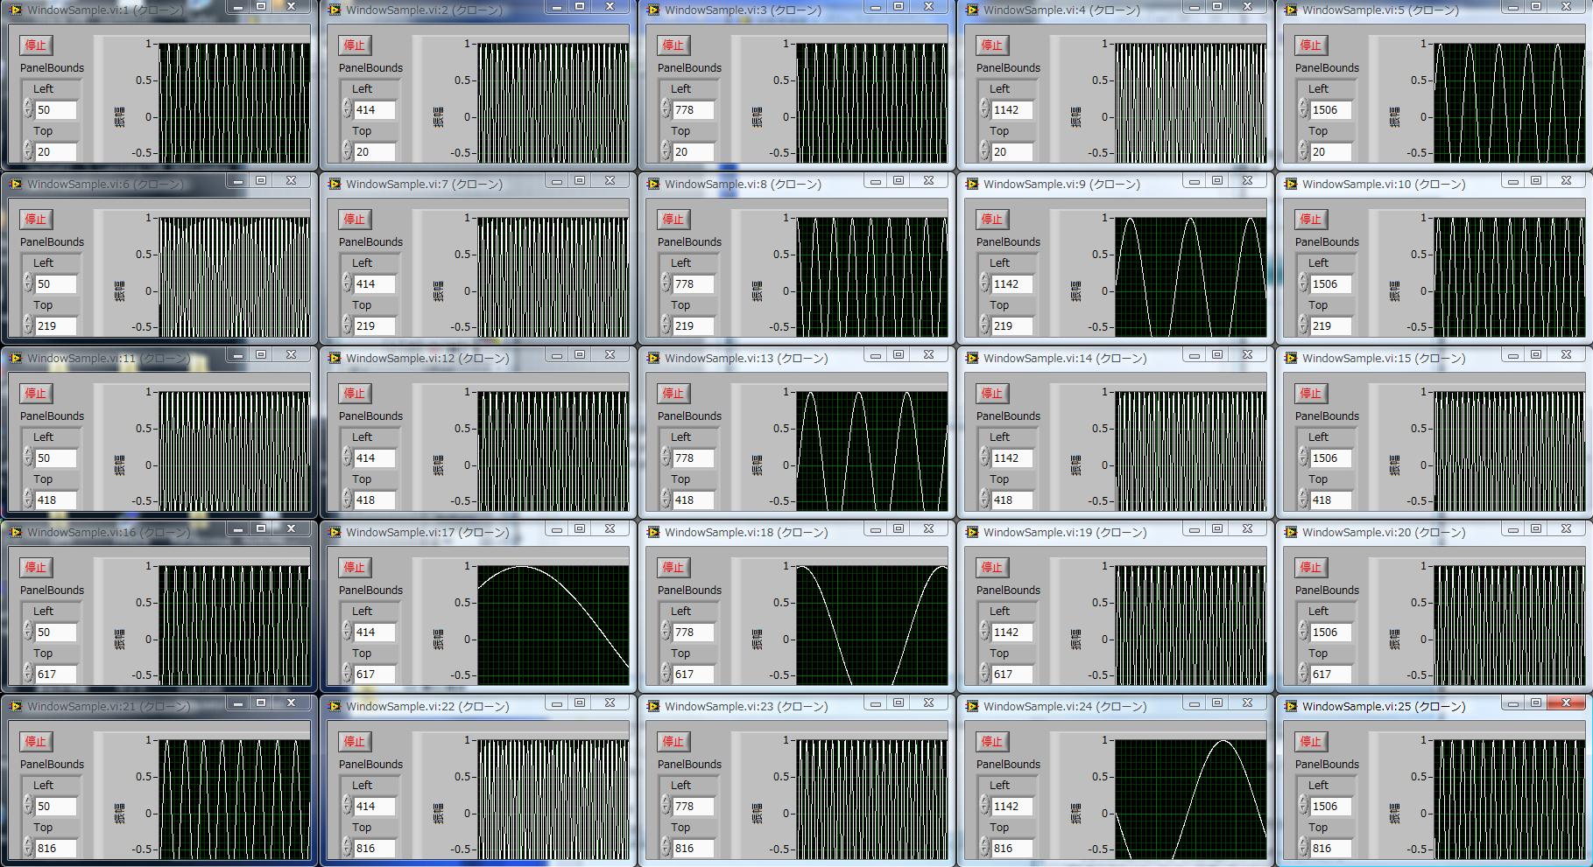Click the waveform graph in WindowSample.vi:17

(x=553, y=625)
